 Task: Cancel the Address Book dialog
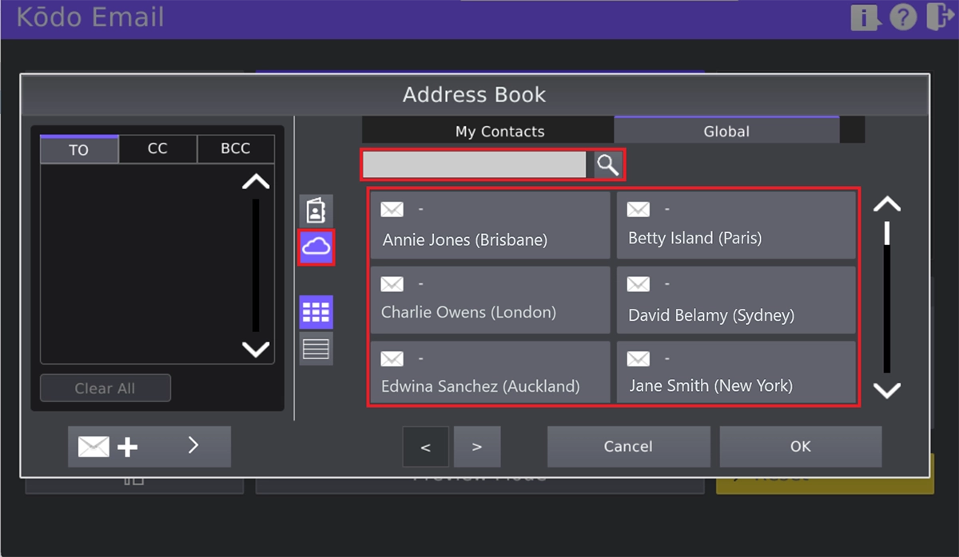click(x=628, y=446)
